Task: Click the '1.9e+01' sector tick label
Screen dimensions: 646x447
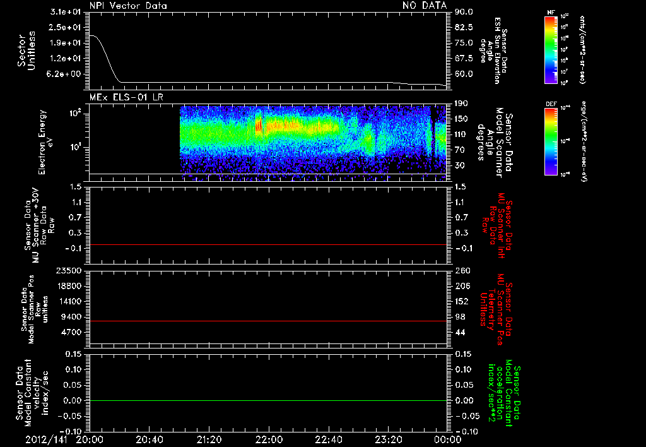Action: pyautogui.click(x=66, y=43)
